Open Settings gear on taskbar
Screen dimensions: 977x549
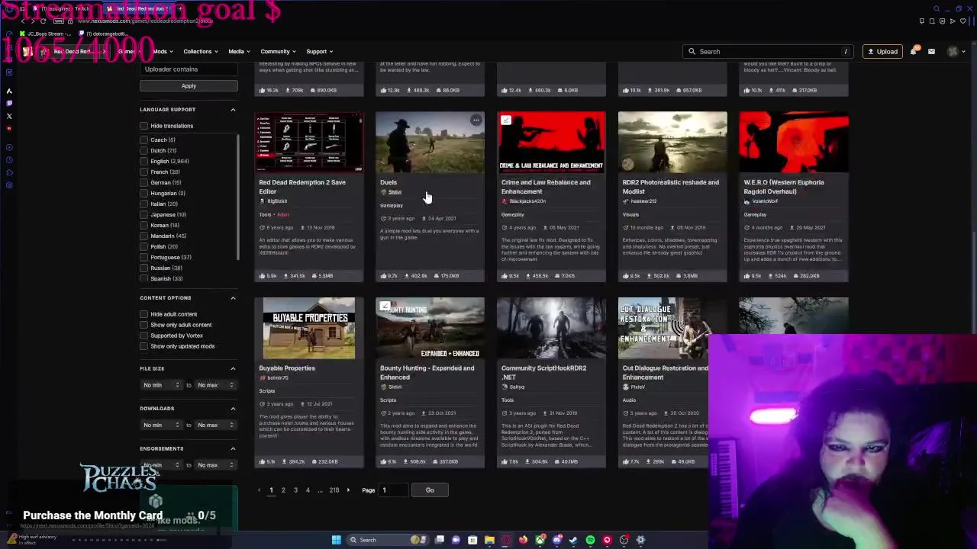coord(640,540)
